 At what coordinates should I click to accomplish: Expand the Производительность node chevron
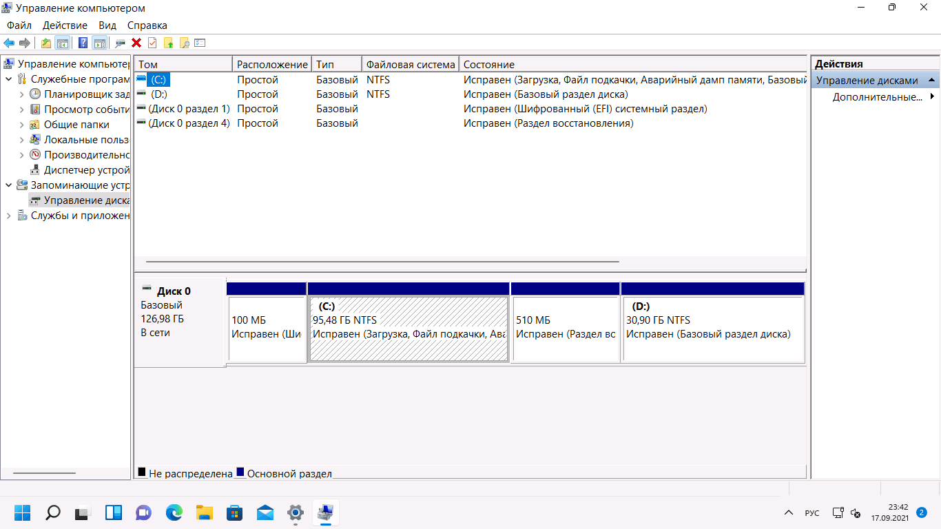[21, 155]
